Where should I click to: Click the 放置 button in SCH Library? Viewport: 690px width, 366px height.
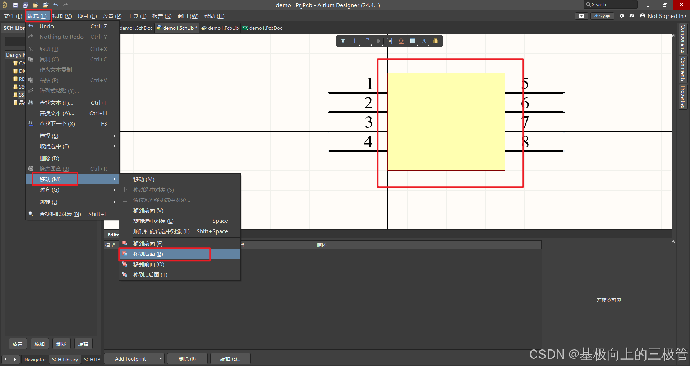pos(18,344)
